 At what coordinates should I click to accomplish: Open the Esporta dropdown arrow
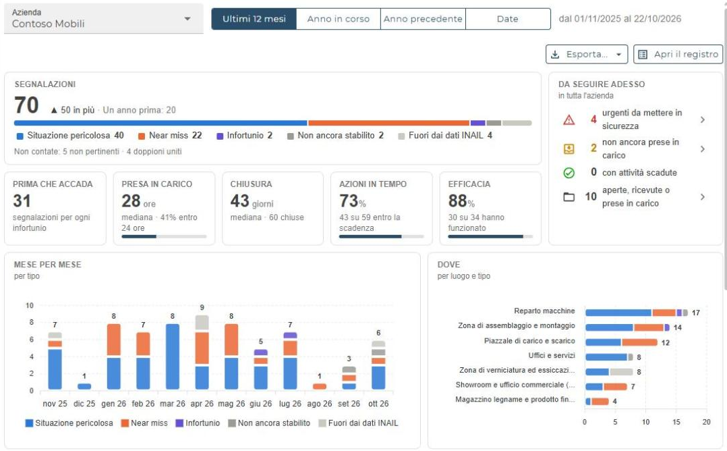point(618,54)
